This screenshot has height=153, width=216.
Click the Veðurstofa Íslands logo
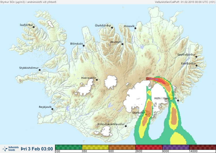point(10,149)
